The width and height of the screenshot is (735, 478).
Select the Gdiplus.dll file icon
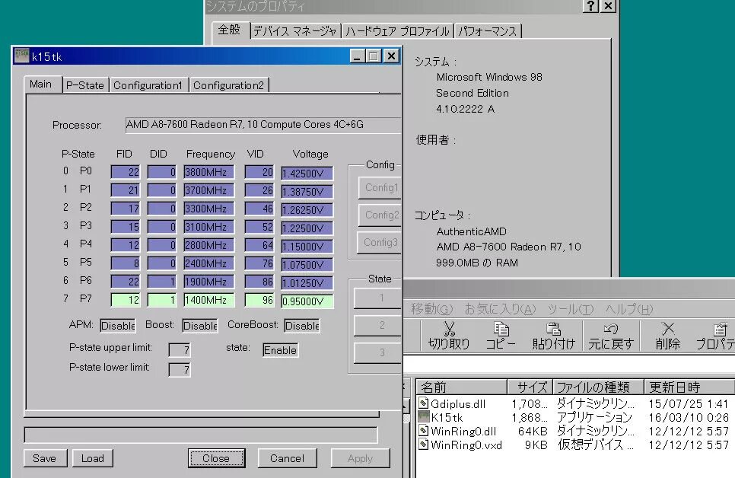pyautogui.click(x=423, y=403)
